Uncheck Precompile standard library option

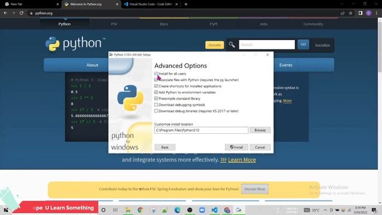(156, 99)
